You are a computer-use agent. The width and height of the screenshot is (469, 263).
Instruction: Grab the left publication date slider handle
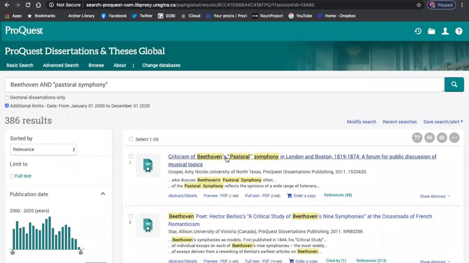tap(13, 252)
